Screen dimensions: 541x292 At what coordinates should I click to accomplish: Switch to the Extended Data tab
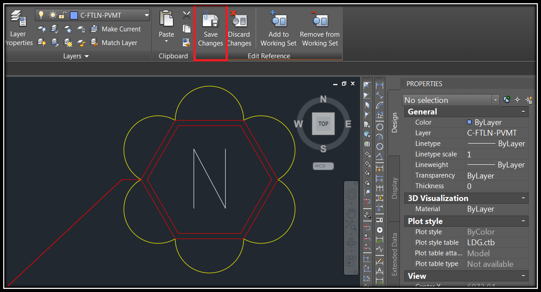coord(395,254)
